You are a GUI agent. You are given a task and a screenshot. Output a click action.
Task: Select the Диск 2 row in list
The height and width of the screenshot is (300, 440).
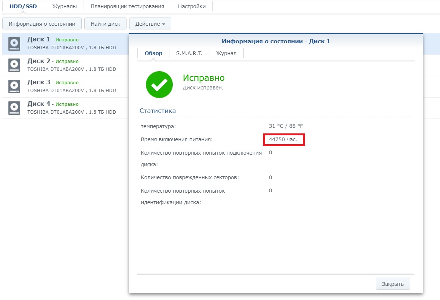click(x=71, y=65)
